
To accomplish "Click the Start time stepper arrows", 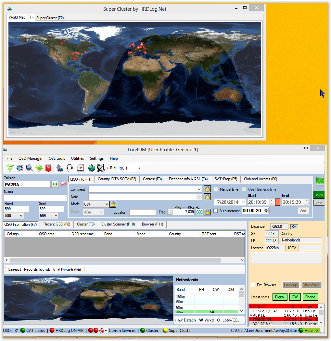I will coord(272,202).
